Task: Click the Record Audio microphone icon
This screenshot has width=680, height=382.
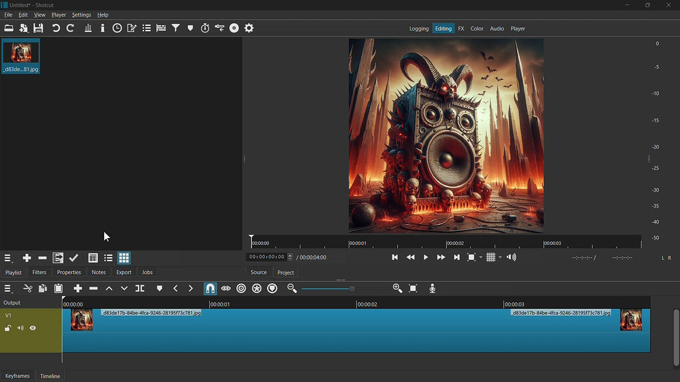Action: (433, 288)
